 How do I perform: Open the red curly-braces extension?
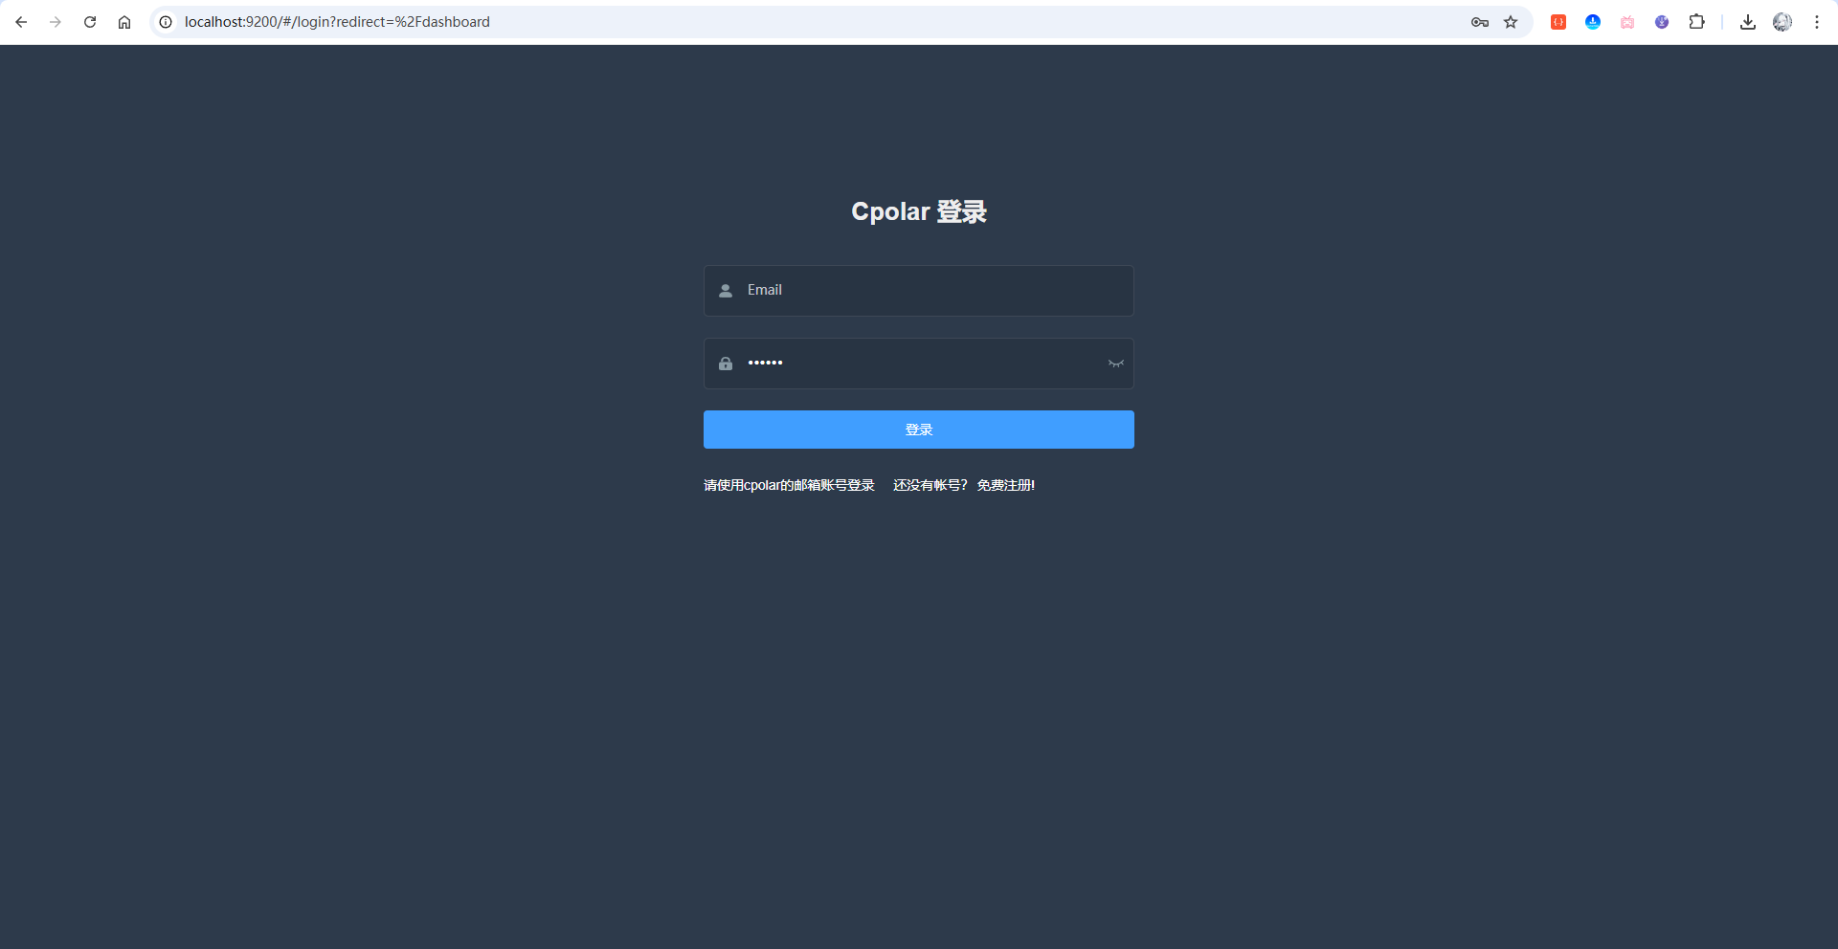point(1558,22)
